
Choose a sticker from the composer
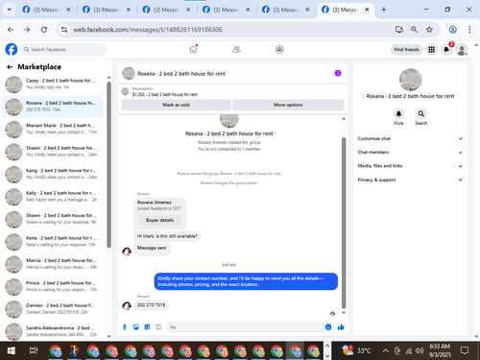[147, 327]
